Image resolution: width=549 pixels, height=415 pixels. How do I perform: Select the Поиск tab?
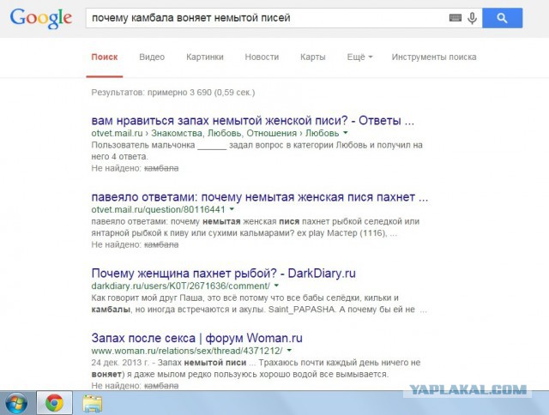click(105, 57)
